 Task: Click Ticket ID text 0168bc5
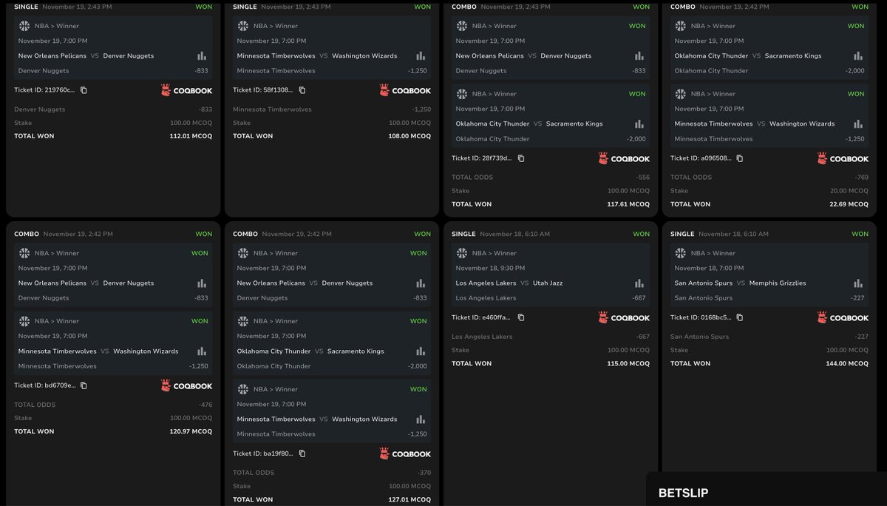[x=701, y=317]
